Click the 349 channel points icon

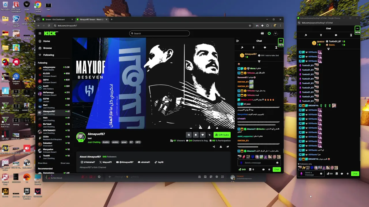pos(242,170)
